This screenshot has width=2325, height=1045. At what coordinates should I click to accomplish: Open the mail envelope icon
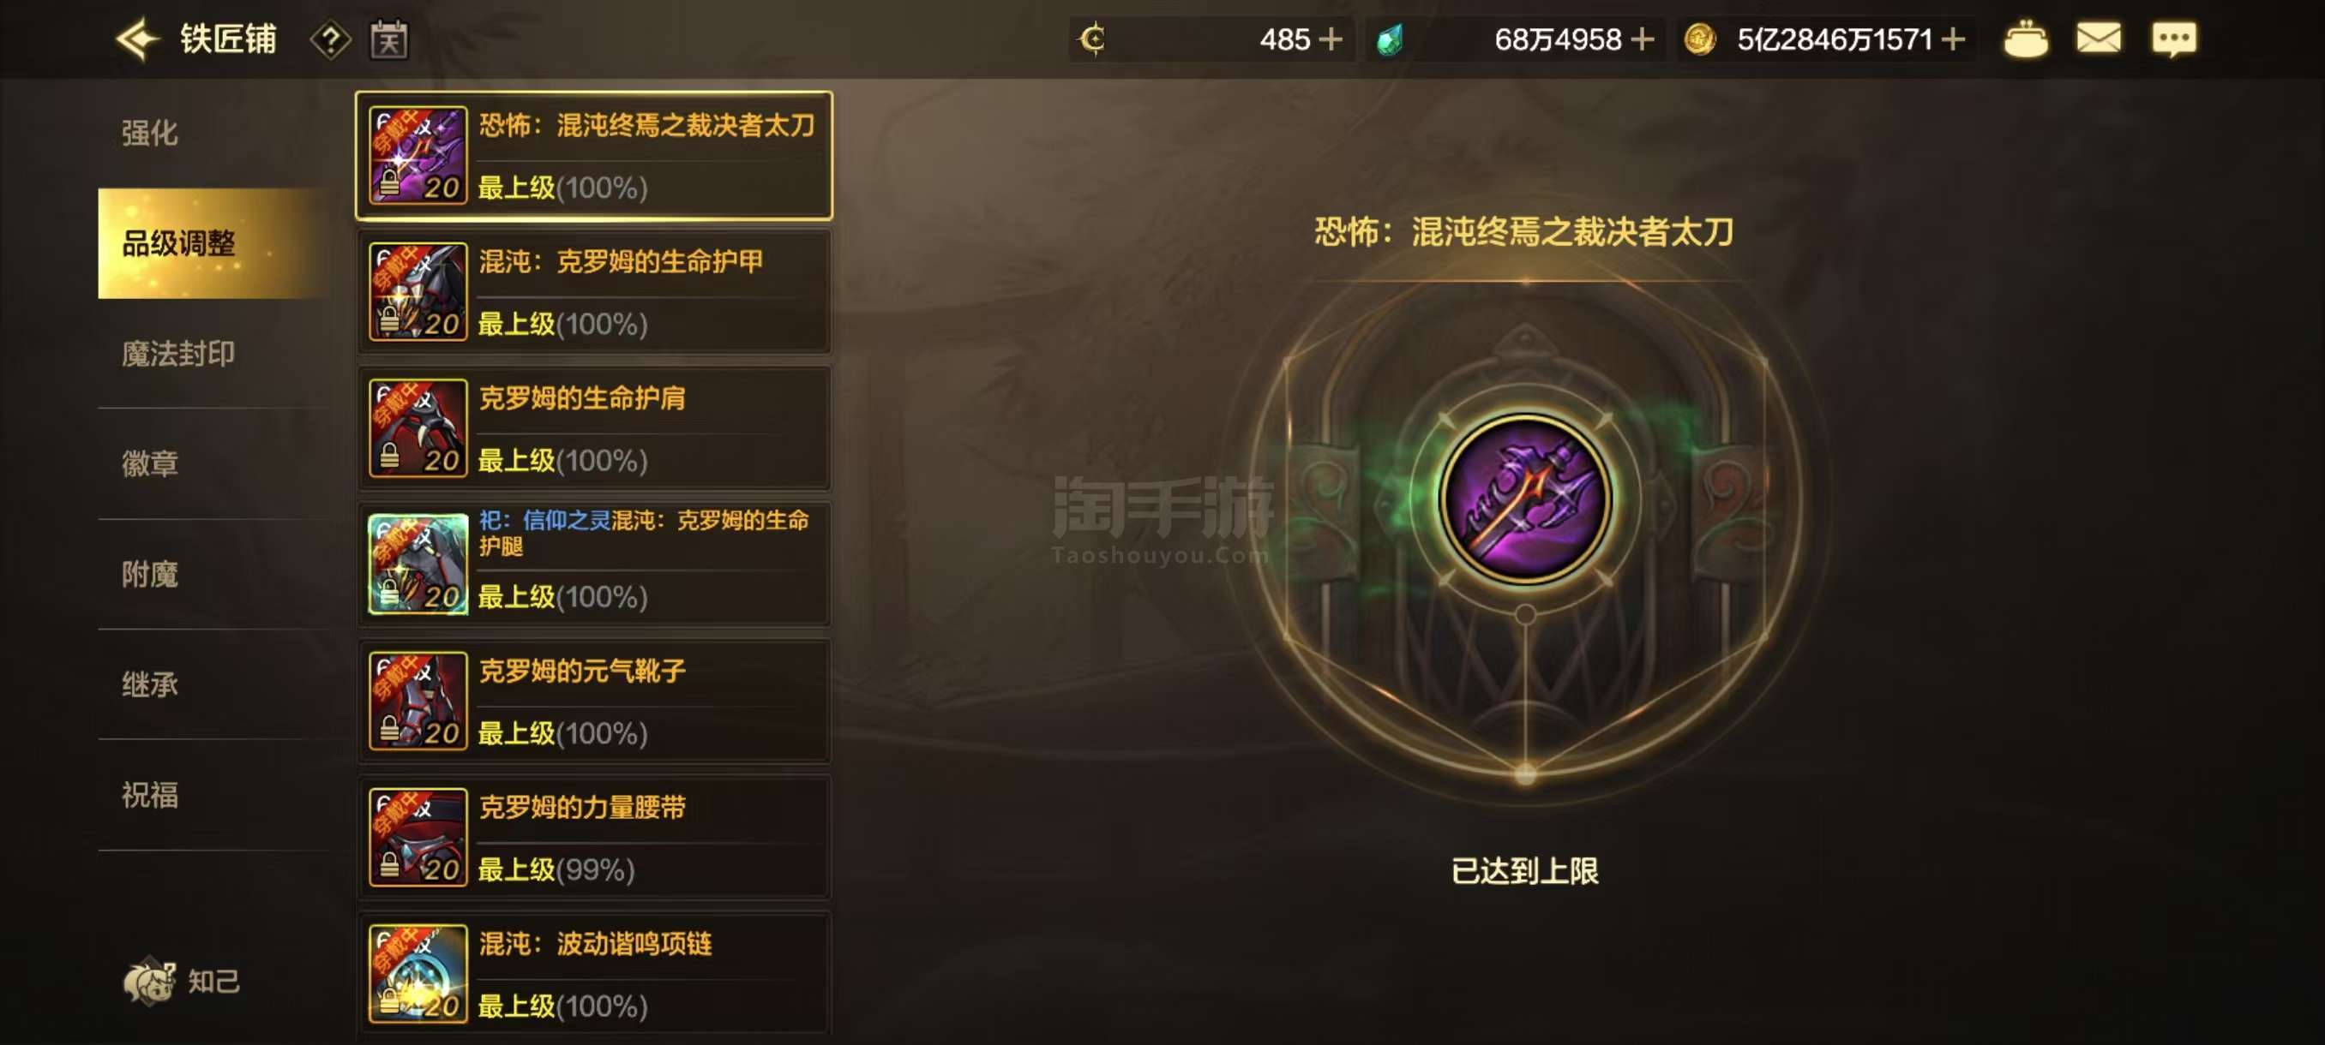click(x=2099, y=39)
